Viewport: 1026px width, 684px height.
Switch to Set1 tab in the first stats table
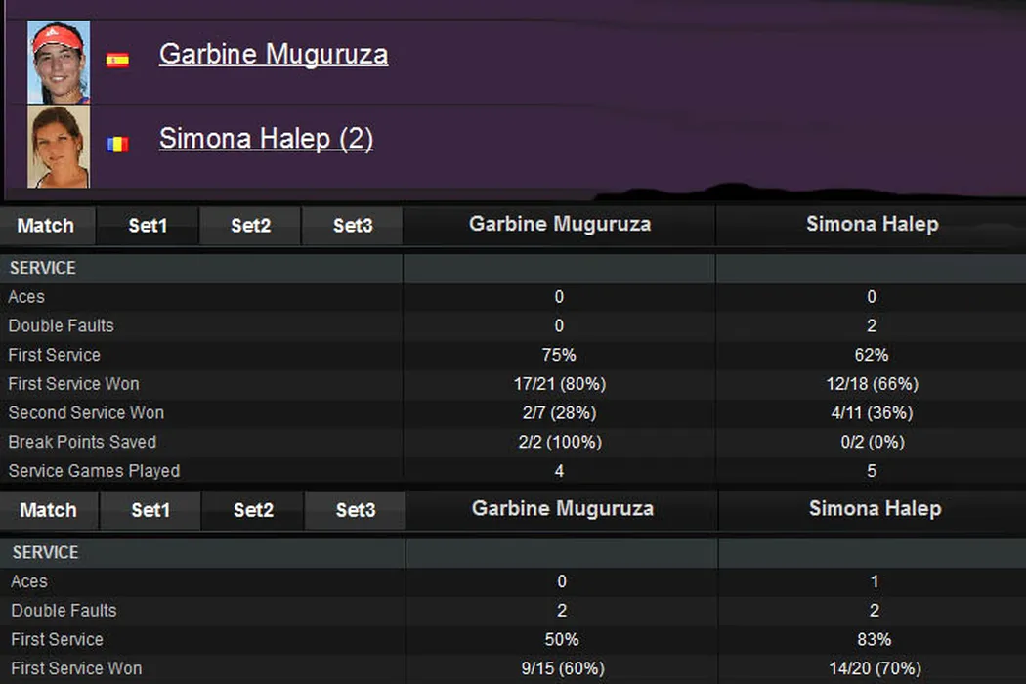tap(149, 226)
